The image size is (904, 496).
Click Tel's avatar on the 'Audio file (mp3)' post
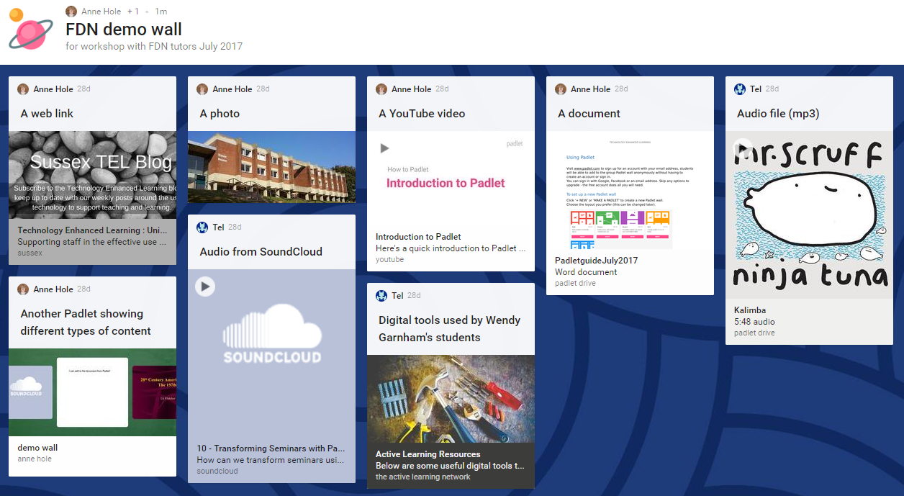(739, 89)
